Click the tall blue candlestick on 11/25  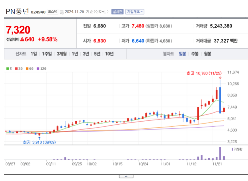(x=220, y=100)
